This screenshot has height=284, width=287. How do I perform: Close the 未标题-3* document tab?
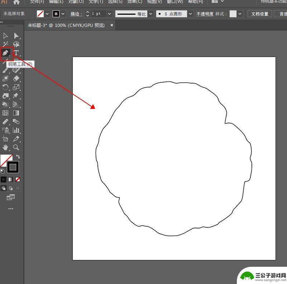pyautogui.click(x=112, y=25)
